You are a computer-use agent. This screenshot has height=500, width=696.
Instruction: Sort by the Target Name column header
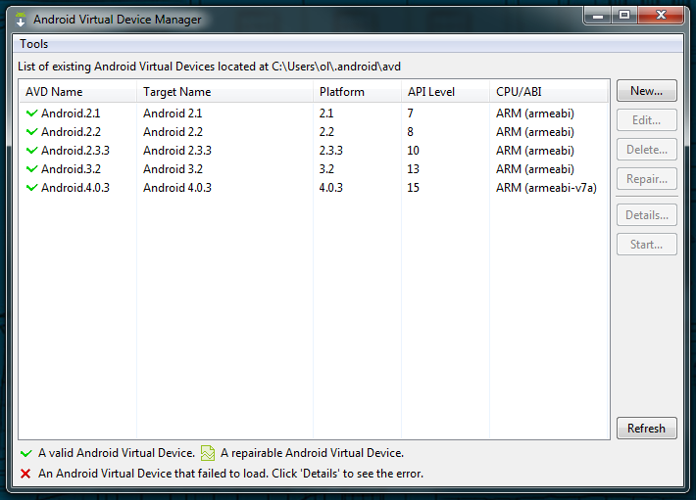point(224,92)
